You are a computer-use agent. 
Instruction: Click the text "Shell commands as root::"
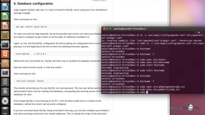coord(26,19)
